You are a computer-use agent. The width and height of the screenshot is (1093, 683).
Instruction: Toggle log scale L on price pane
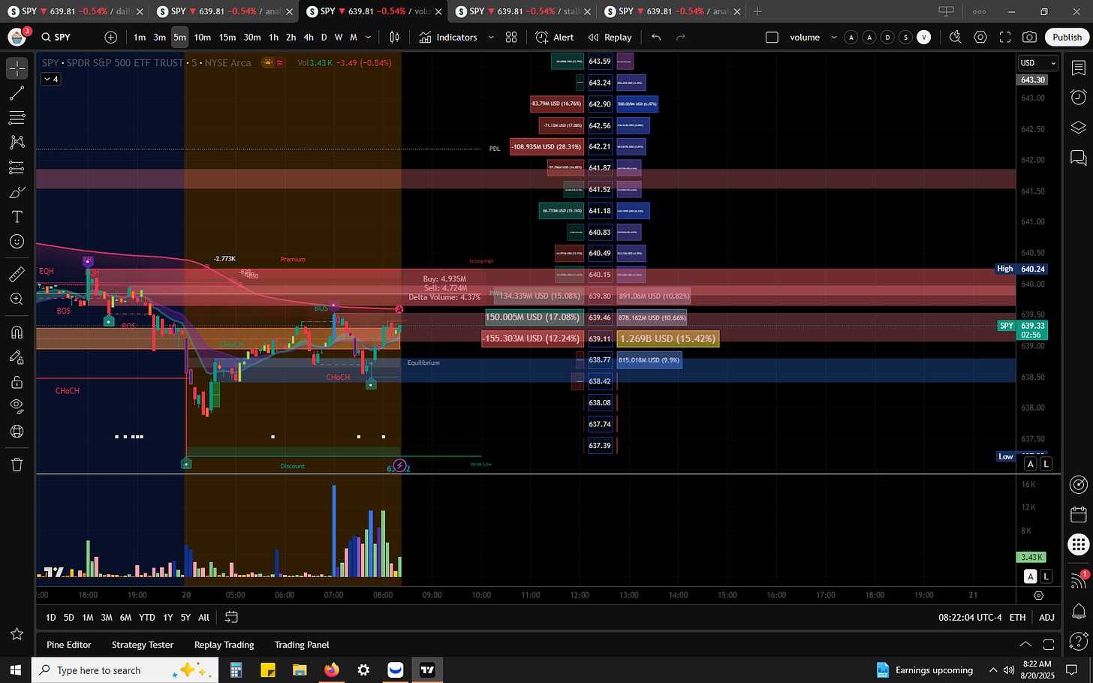[x=1046, y=464]
